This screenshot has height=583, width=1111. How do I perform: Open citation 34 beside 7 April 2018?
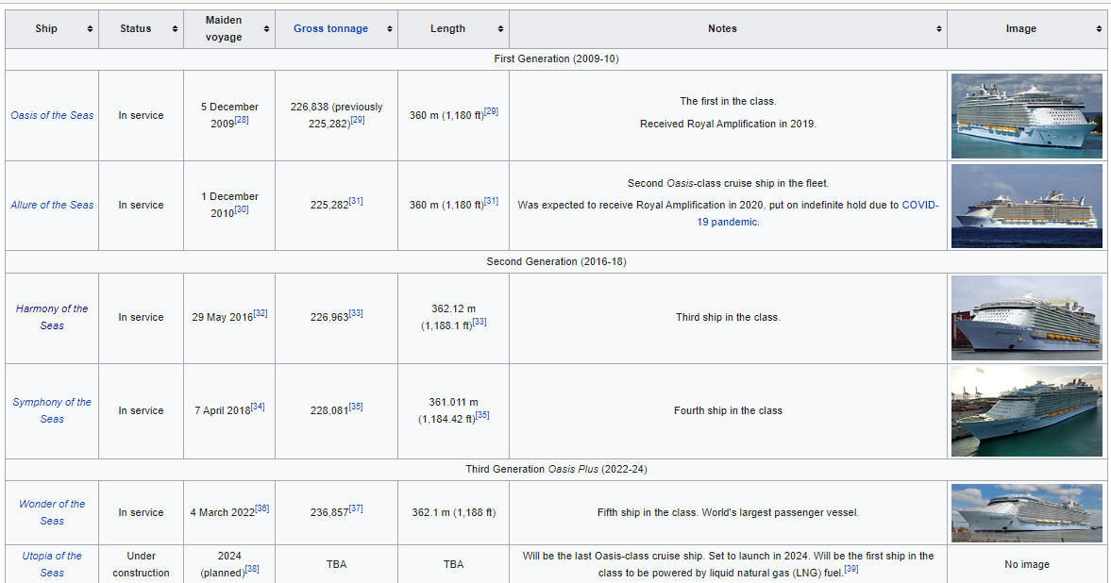tap(258, 407)
